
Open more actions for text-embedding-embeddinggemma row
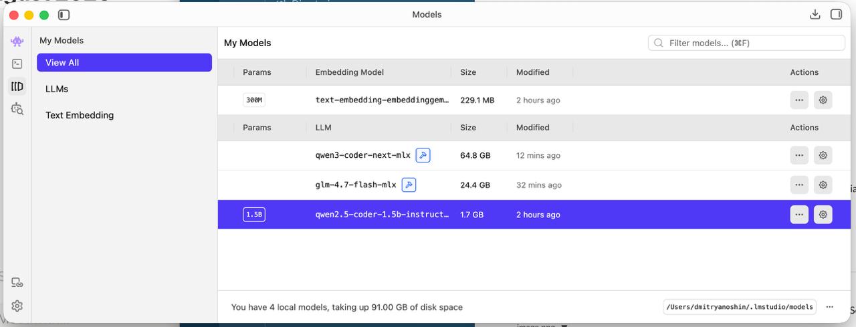[x=799, y=100]
